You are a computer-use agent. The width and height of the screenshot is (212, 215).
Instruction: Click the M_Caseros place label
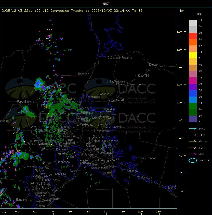tap(111, 141)
